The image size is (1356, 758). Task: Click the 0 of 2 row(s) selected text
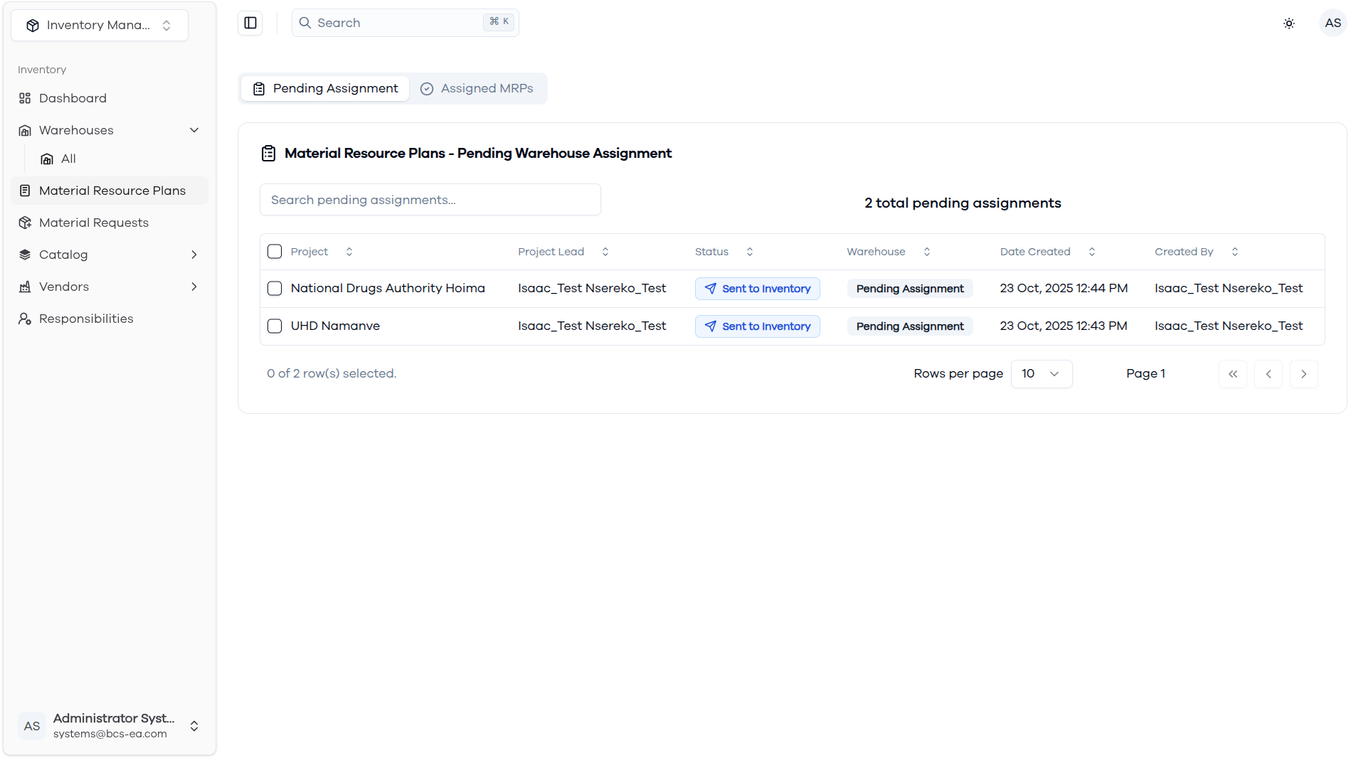click(332, 373)
